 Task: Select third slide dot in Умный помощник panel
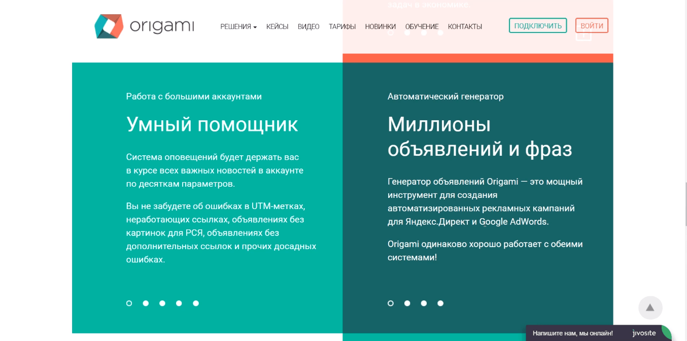[x=162, y=303]
